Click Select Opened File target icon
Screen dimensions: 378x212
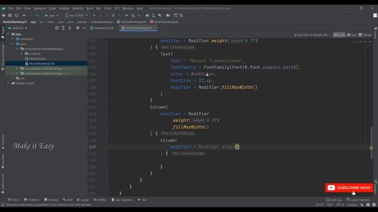point(57,28)
